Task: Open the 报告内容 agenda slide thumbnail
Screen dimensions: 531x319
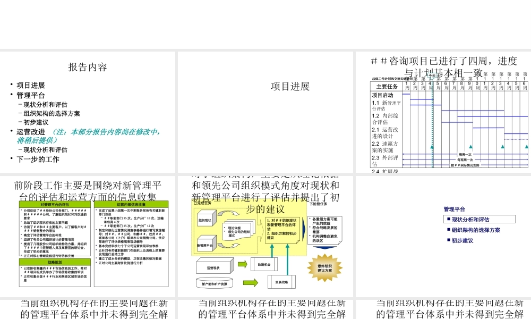Action: coord(88,112)
